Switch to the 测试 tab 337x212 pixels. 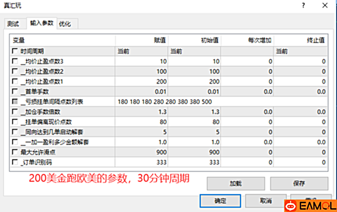pos(13,24)
